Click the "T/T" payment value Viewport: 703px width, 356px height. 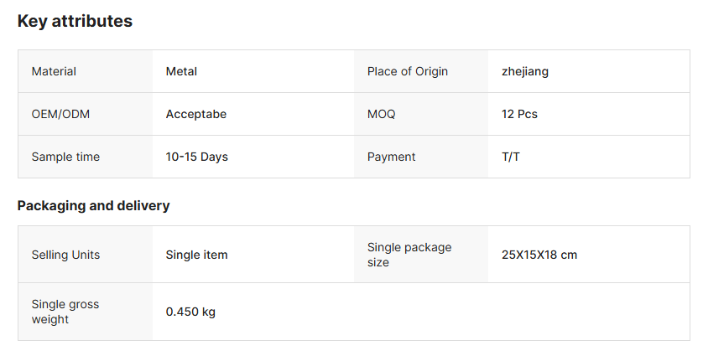coord(511,157)
